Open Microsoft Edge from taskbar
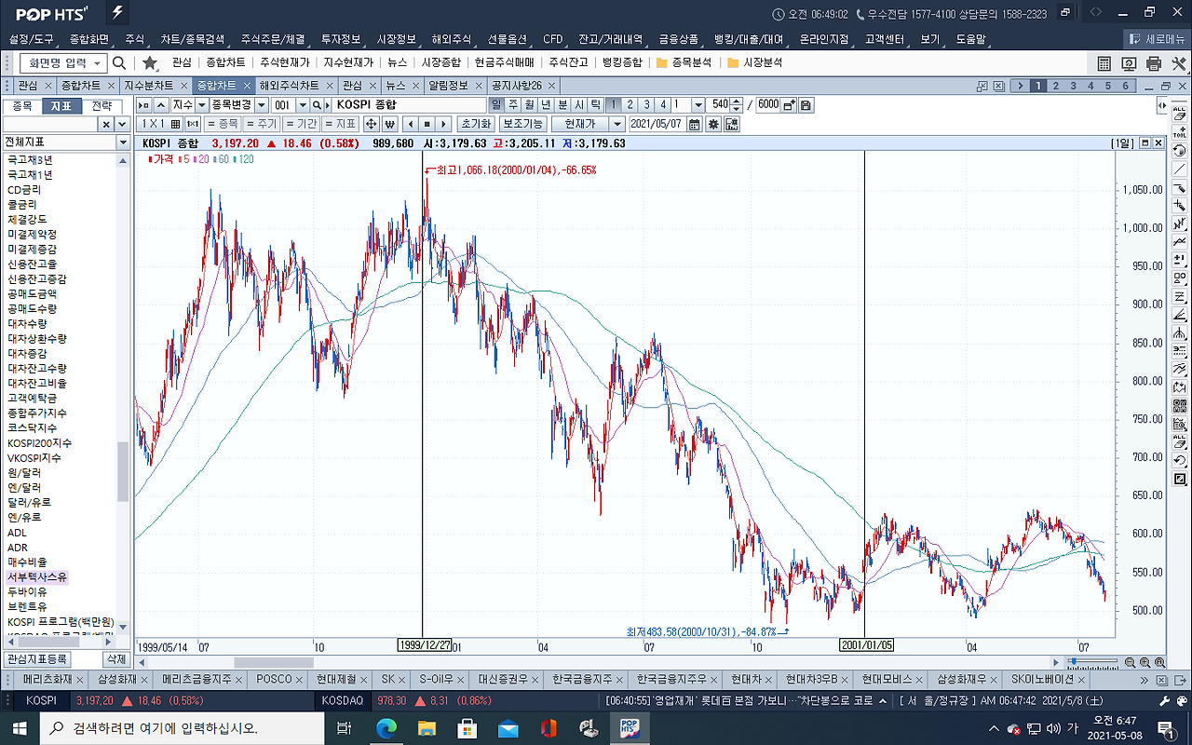Image resolution: width=1192 pixels, height=745 pixels. (x=386, y=727)
